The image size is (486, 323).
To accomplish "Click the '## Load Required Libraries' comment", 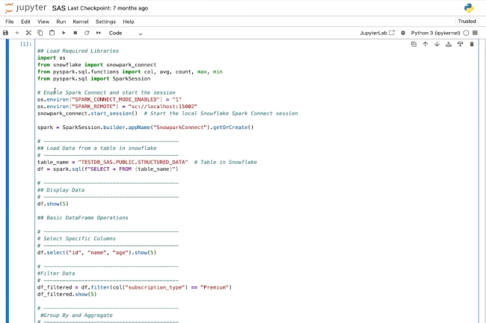I will [78, 51].
